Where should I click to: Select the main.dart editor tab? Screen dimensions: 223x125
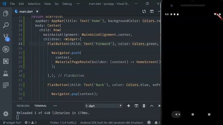(x=26, y=11)
